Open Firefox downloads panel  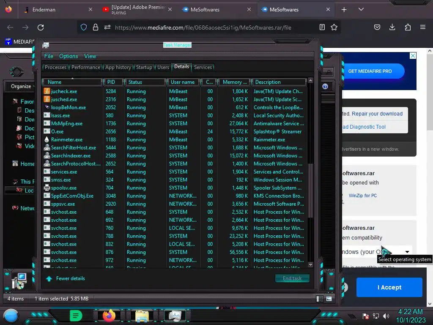(392, 27)
